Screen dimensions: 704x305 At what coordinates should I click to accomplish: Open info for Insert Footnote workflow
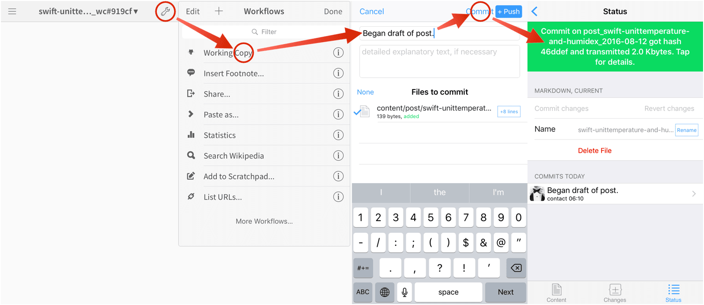click(338, 73)
